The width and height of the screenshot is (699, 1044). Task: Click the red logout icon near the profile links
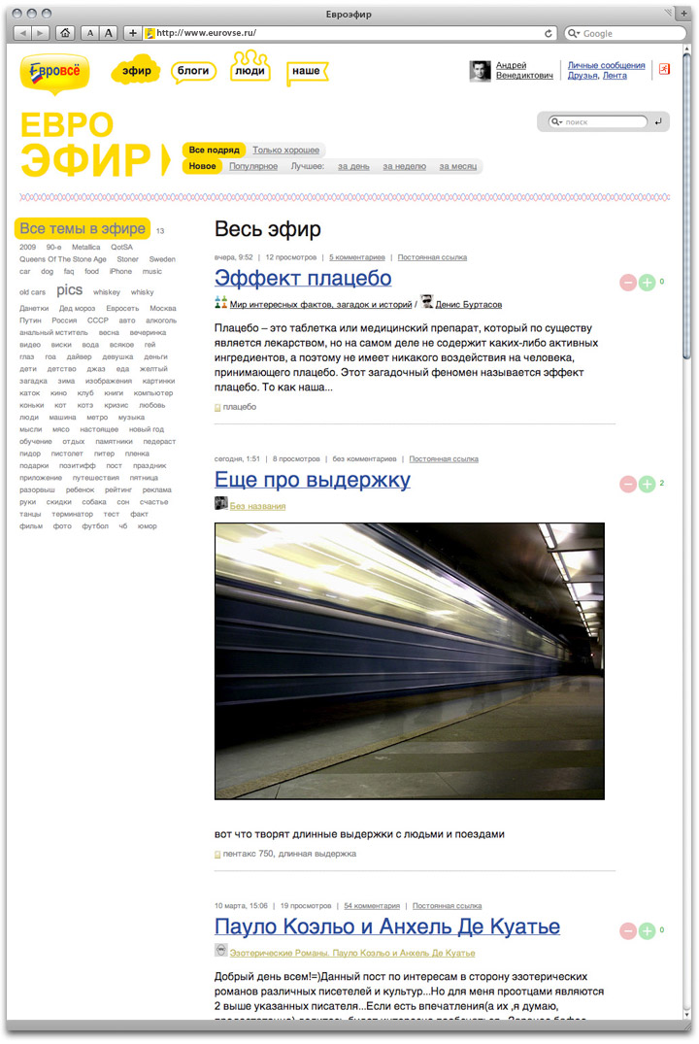click(664, 70)
